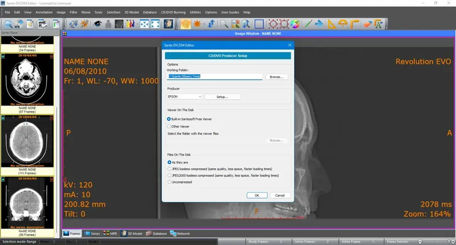Adjust the Frame Selector slider

pyautogui.click(x=436, y=242)
